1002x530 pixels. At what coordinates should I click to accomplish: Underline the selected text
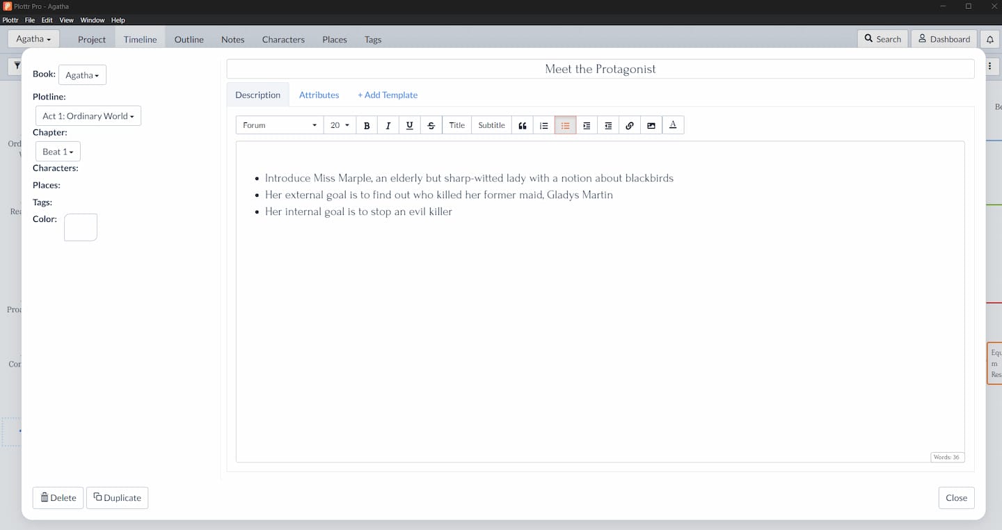point(410,125)
